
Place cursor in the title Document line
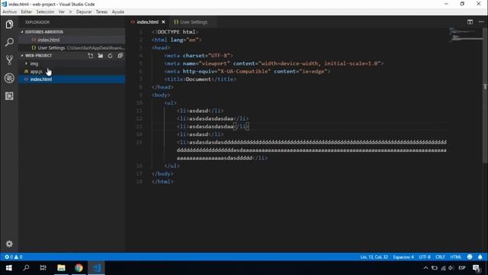click(201, 79)
